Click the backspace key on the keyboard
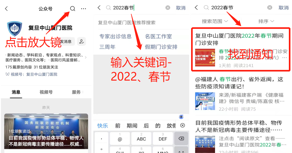The height and width of the screenshot is (153, 292). 181,139
